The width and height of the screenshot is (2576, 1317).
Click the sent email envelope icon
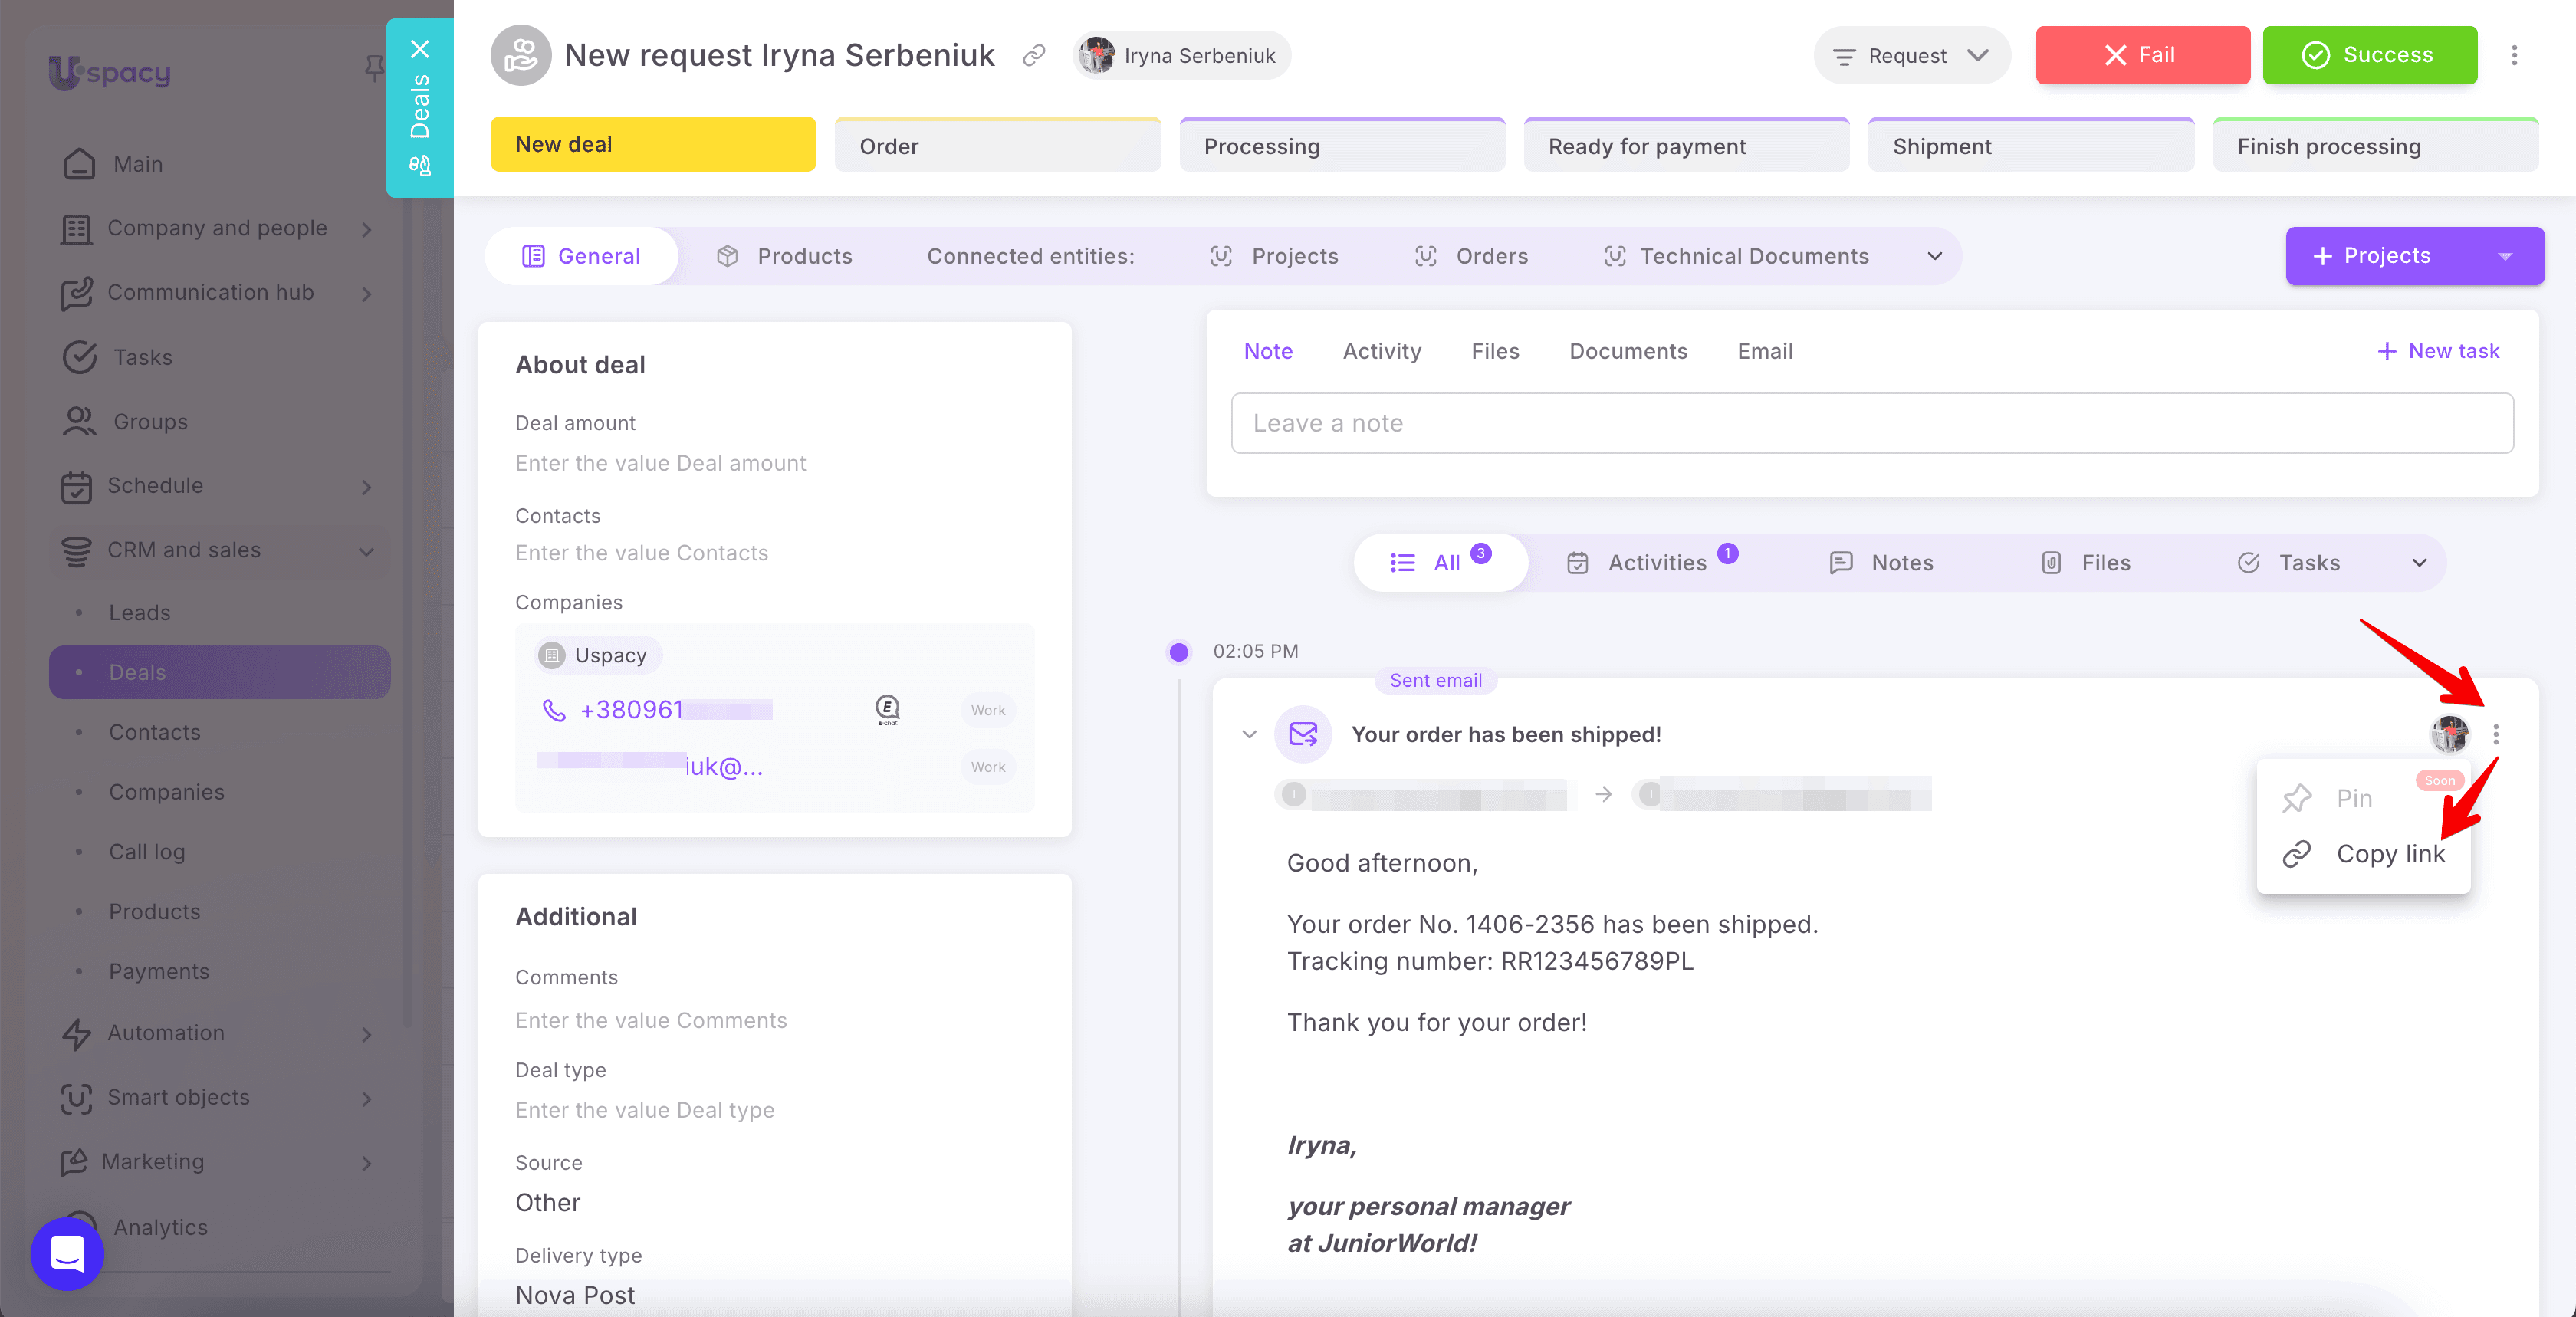1302,734
